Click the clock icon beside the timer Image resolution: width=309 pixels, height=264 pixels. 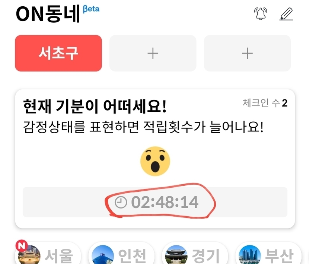click(121, 202)
